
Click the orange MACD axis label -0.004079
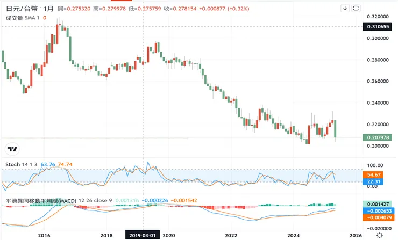pyautogui.click(x=378, y=217)
